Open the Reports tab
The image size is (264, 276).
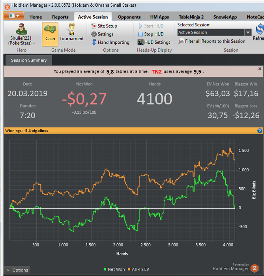[60, 17]
